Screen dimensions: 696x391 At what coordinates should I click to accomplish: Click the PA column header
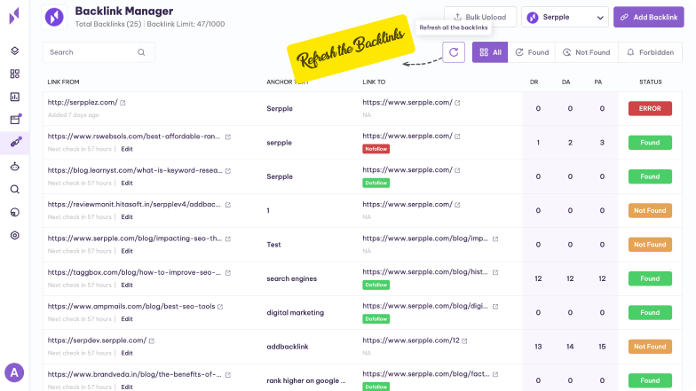pos(598,82)
